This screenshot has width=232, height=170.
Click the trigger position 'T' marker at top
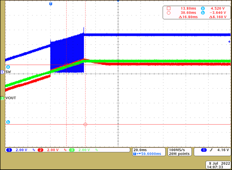50,4
